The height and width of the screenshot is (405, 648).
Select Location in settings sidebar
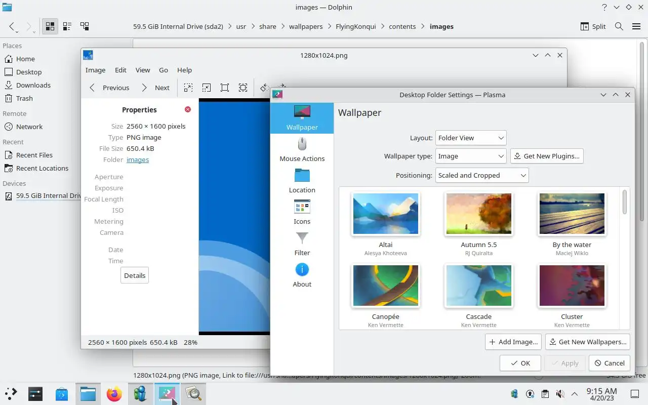tap(302, 181)
